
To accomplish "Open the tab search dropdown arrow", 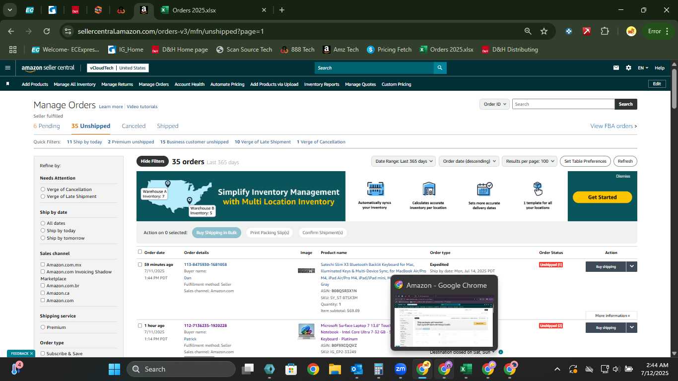I will coord(10,10).
